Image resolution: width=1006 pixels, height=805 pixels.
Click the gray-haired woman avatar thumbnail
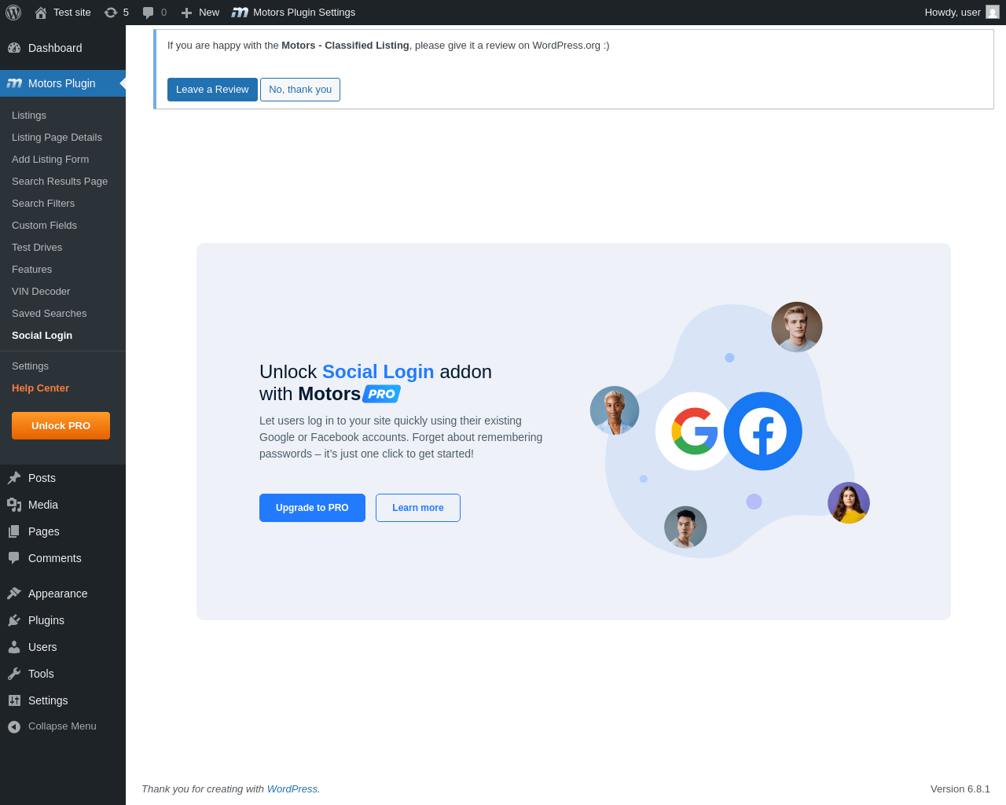point(615,410)
